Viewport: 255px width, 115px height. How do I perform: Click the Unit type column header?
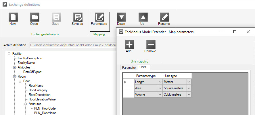coord(177,76)
